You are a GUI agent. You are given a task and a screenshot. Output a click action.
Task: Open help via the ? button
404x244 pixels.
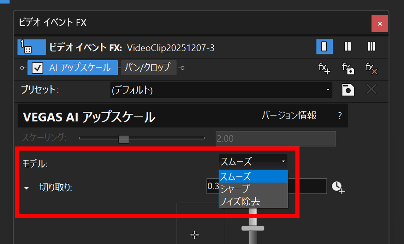[340, 116]
